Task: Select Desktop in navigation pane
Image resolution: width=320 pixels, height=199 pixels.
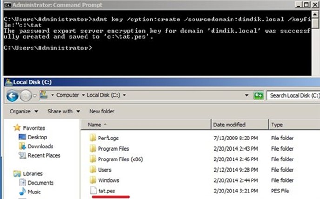Action: (x=37, y=137)
